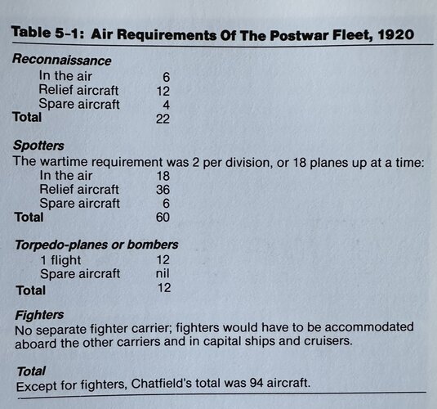Click the sentence about wartime requirement per division
This screenshot has height=409, width=437.
tap(218, 162)
